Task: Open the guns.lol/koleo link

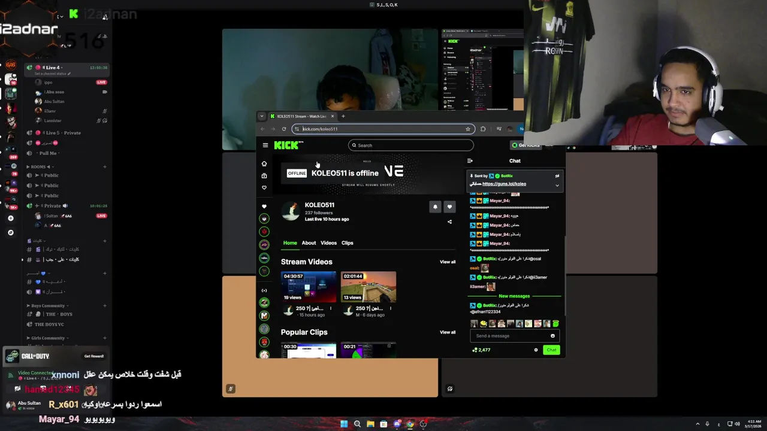Action: 504,184
